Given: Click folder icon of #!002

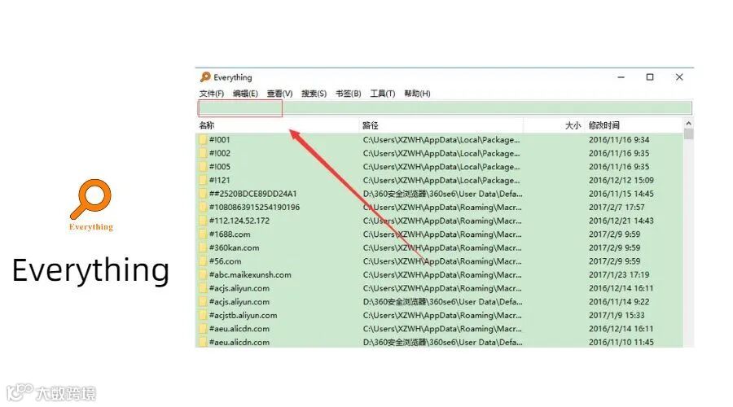Looking at the screenshot, I should 203,153.
